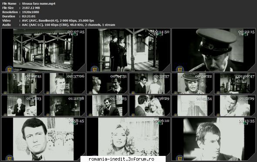Click the frame timestamped 01:14:13
Viewport: 257px width, 162px height.
22,105
